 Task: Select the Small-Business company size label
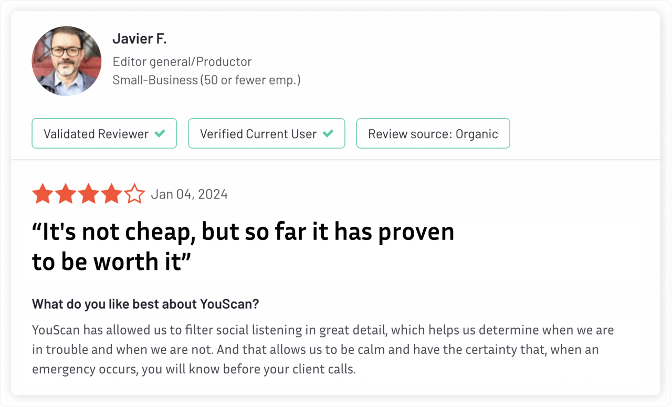[x=206, y=80]
